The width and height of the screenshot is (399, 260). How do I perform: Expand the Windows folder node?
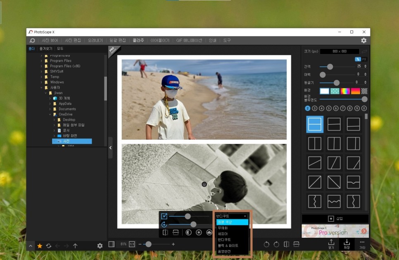(41, 82)
